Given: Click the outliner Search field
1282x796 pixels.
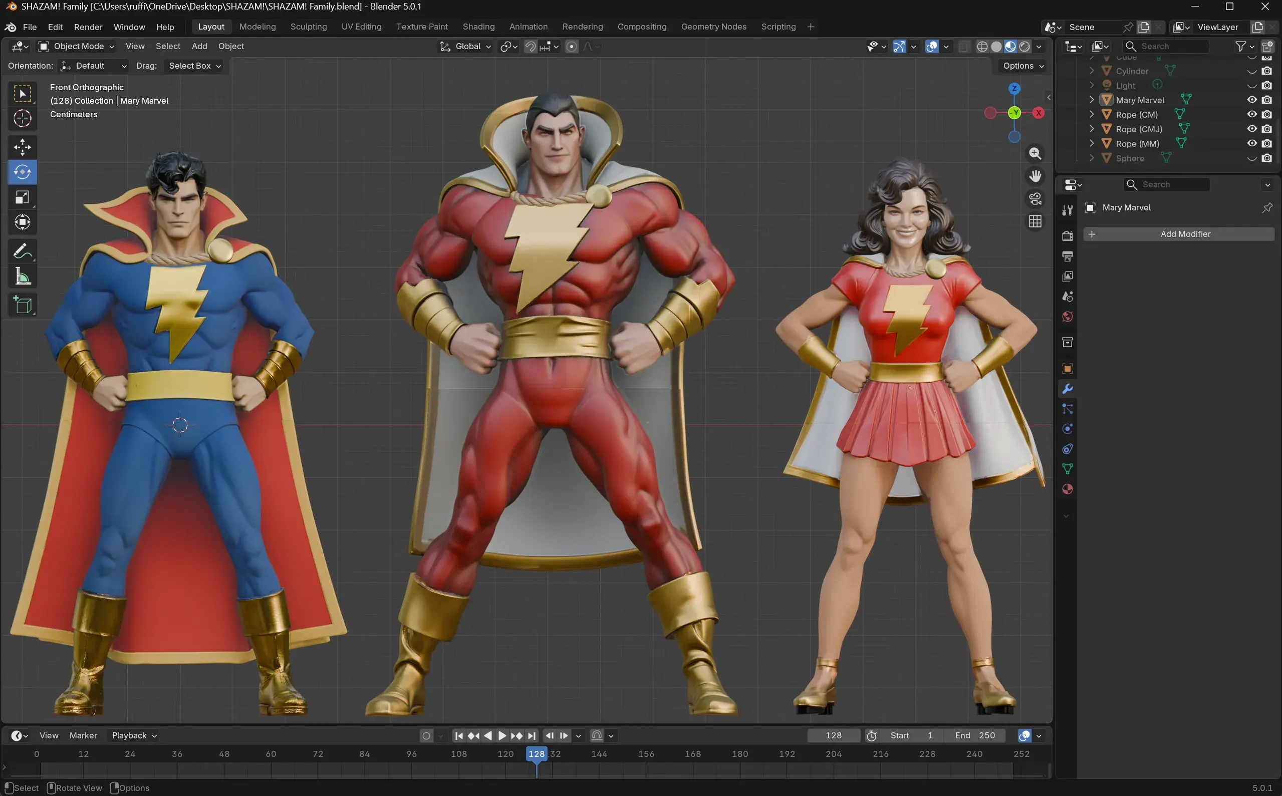Looking at the screenshot, I should coord(1165,46).
